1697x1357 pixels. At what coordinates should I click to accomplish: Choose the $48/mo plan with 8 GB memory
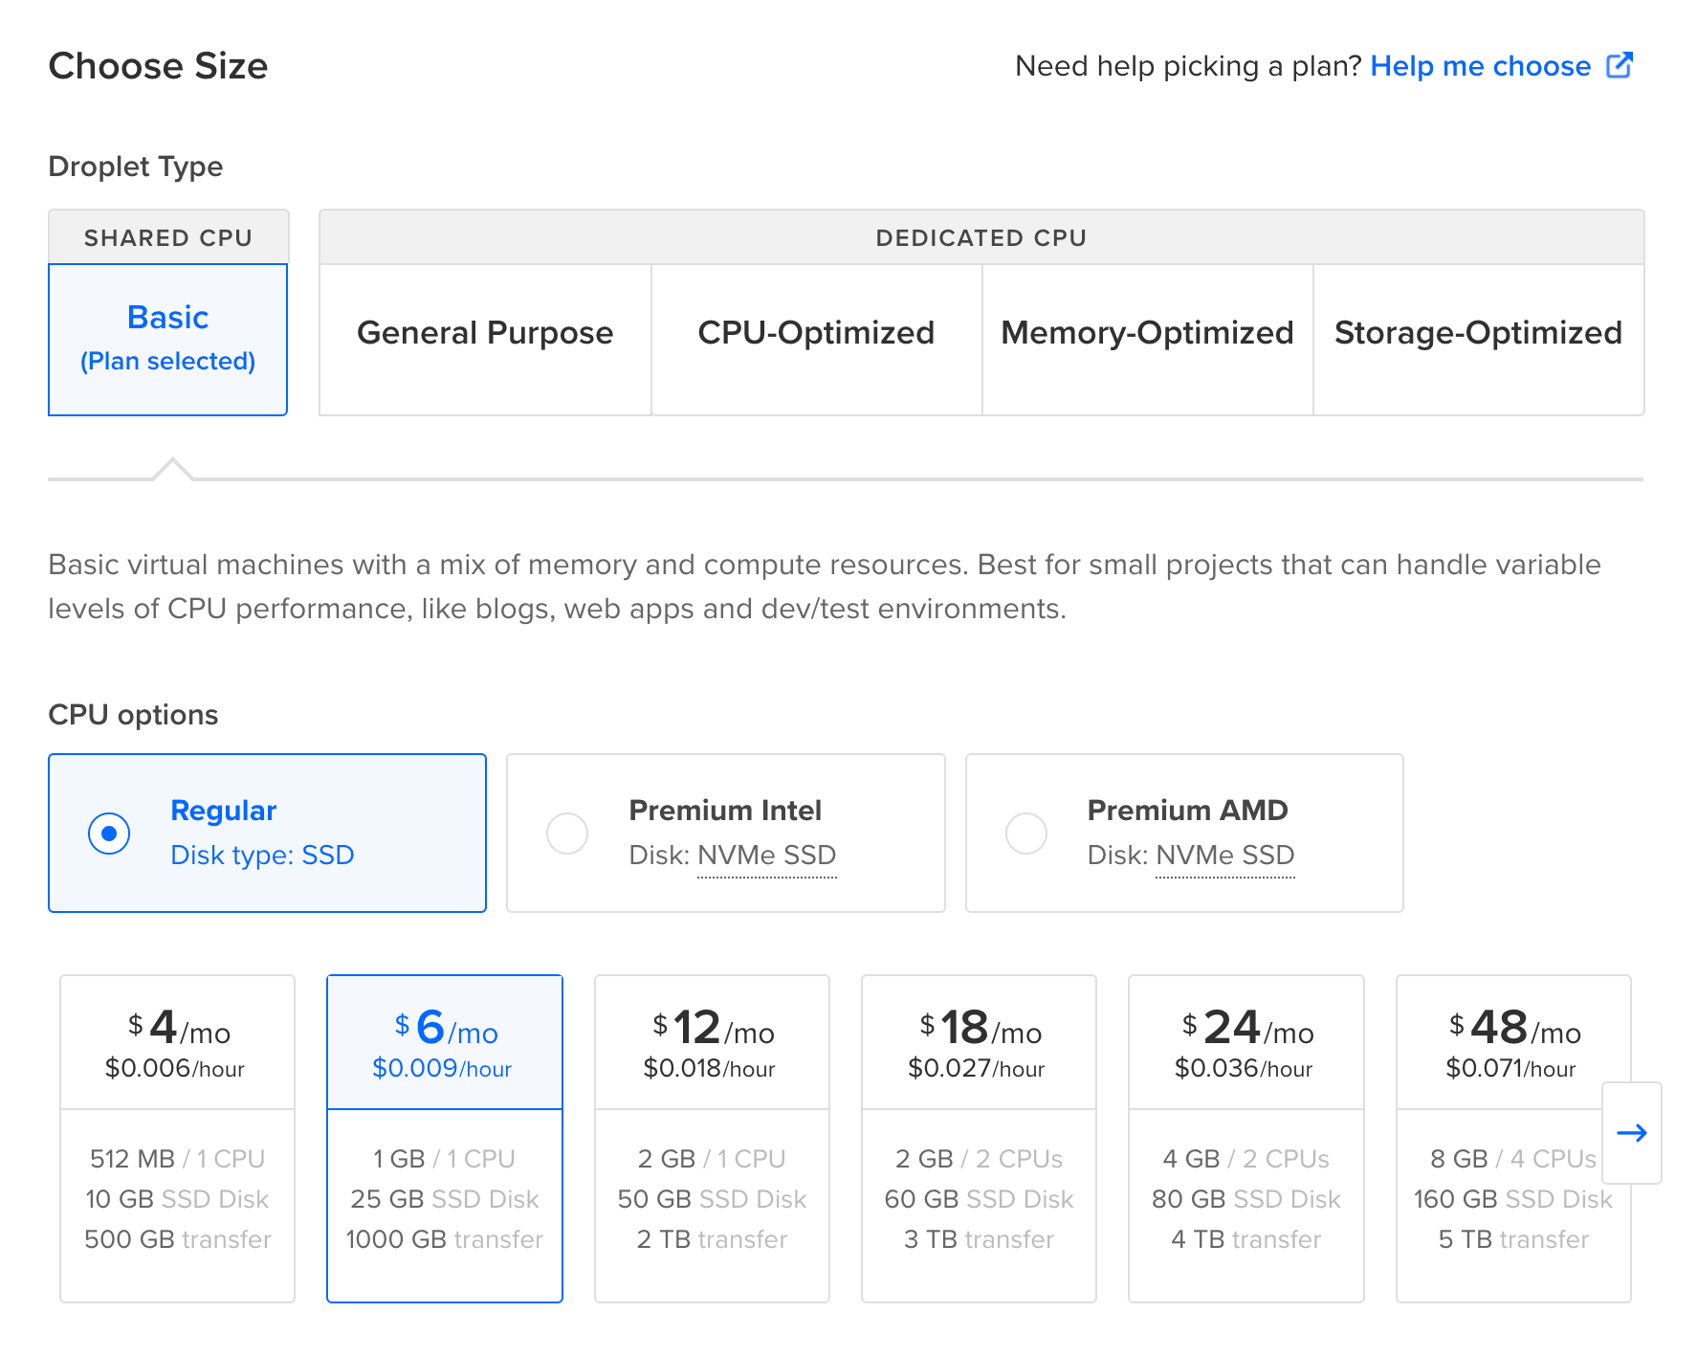click(x=1513, y=1139)
